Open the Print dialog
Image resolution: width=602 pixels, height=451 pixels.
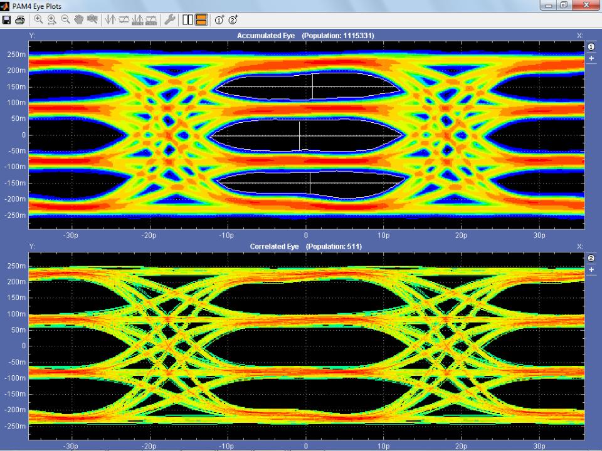click(19, 20)
